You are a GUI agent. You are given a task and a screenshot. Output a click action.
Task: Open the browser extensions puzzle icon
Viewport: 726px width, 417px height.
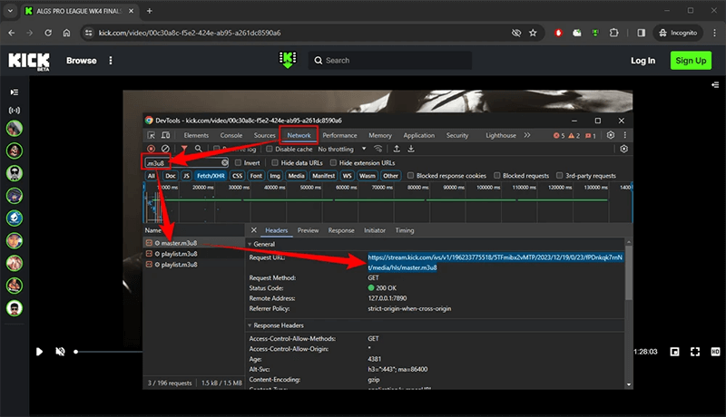[x=614, y=33]
